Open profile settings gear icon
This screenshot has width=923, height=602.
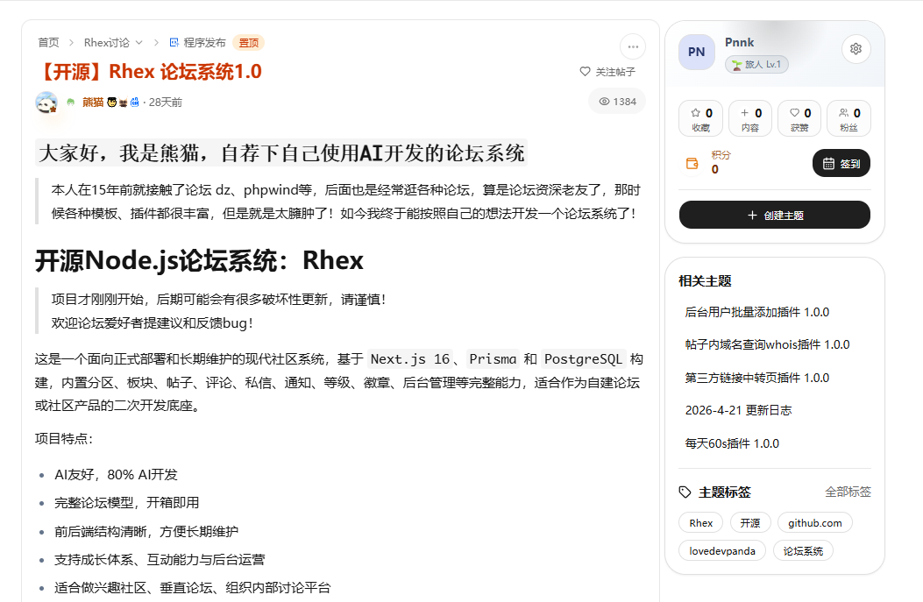point(856,49)
